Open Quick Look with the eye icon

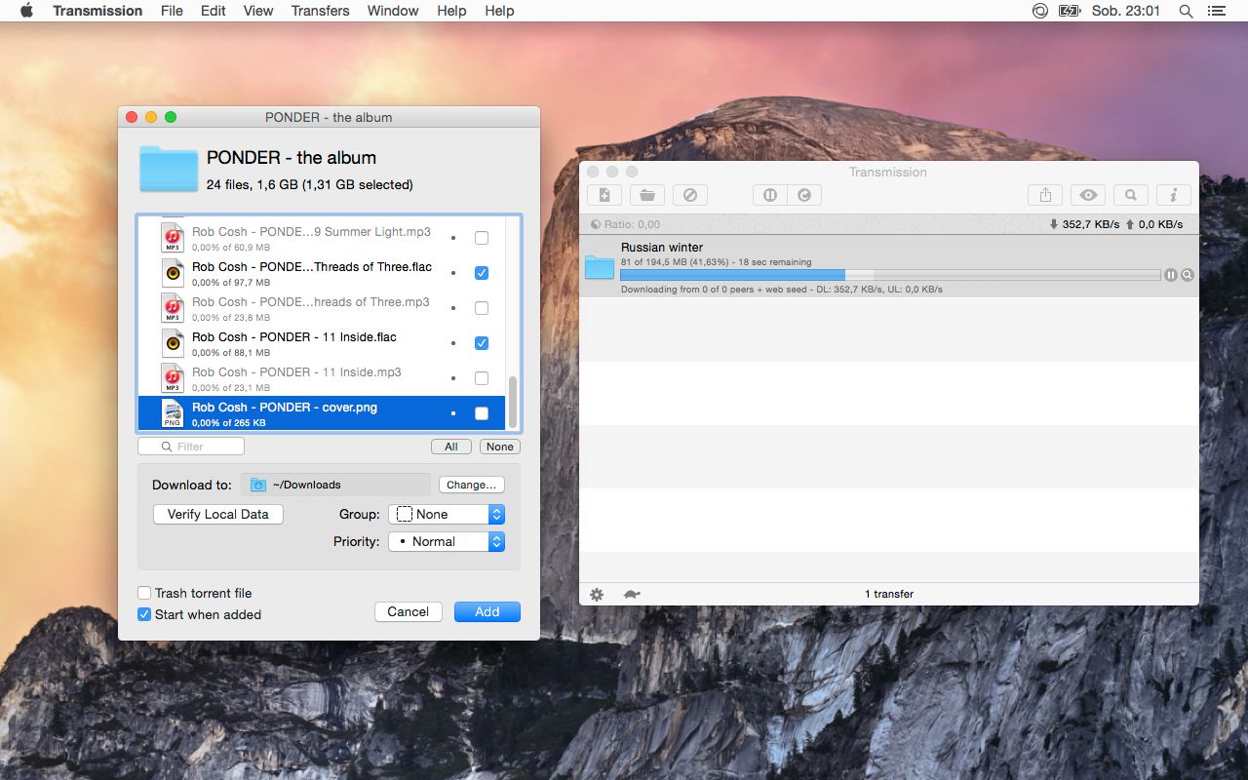click(1088, 195)
